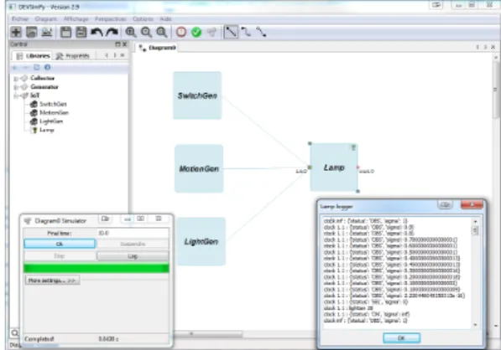501x350 pixels.
Task: Select MotionGen in the IoT library
Action: coord(54,112)
